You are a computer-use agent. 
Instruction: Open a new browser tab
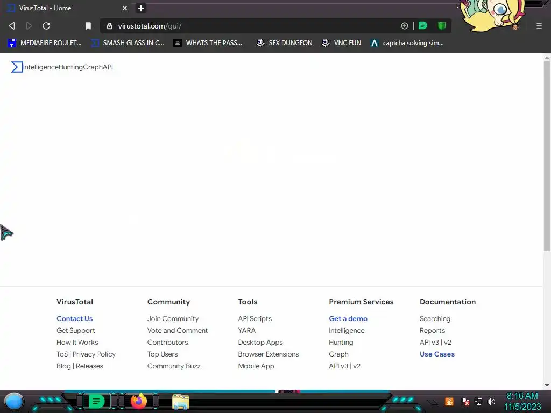(141, 8)
